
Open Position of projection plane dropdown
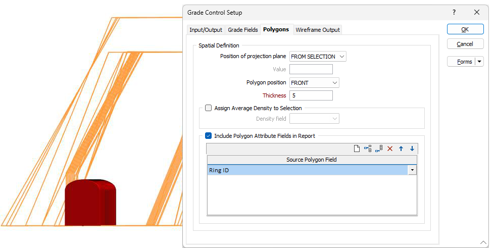click(x=318, y=57)
